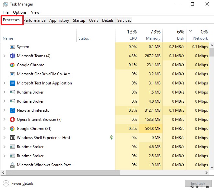This screenshot has width=214, height=190.
Task: Sort by the Disk column header
Action: click(x=174, y=35)
